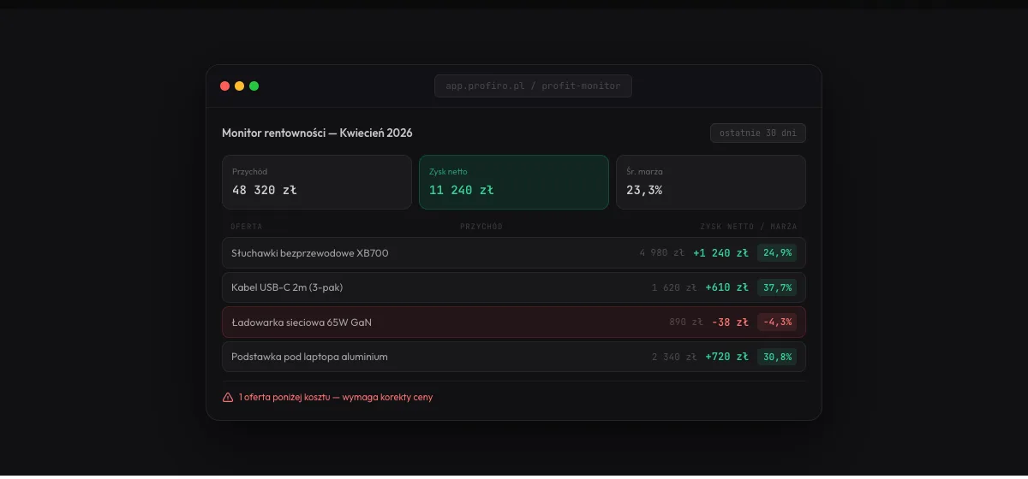Click the app.profiro.pl address bar
This screenshot has height=479, width=1028.
pos(533,86)
